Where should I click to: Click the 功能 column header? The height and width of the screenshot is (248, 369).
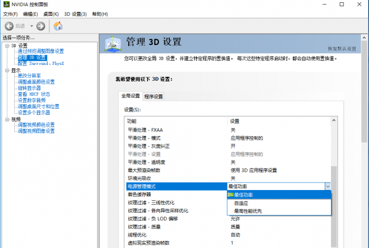(x=176, y=121)
